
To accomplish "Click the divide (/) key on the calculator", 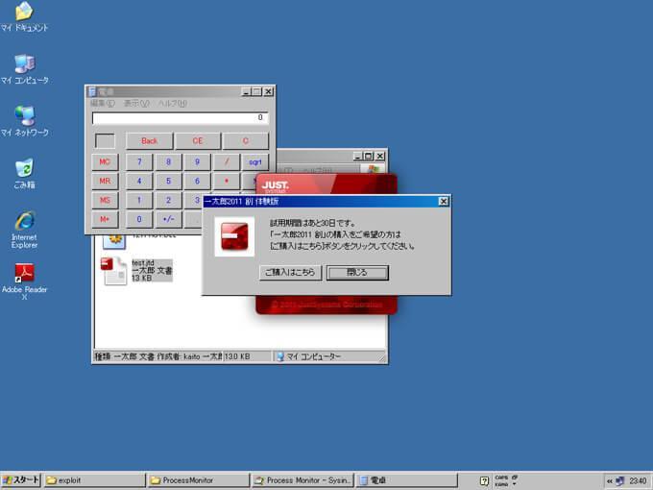I will point(226,161).
